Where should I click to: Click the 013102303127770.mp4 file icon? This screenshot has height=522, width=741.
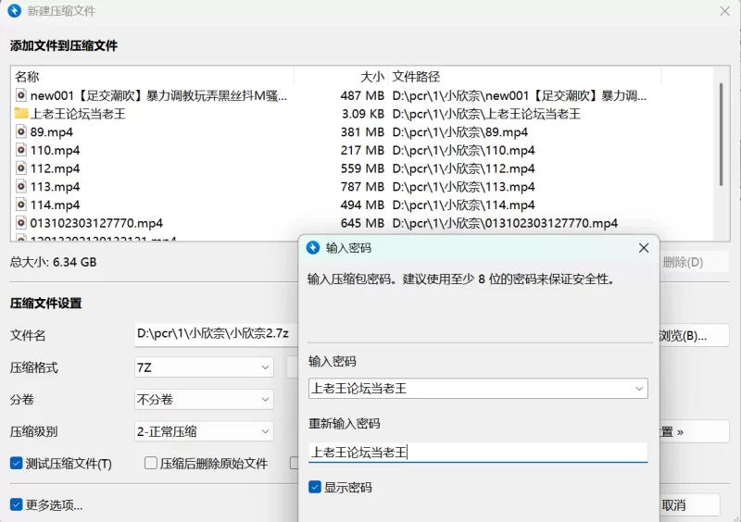coord(21,223)
